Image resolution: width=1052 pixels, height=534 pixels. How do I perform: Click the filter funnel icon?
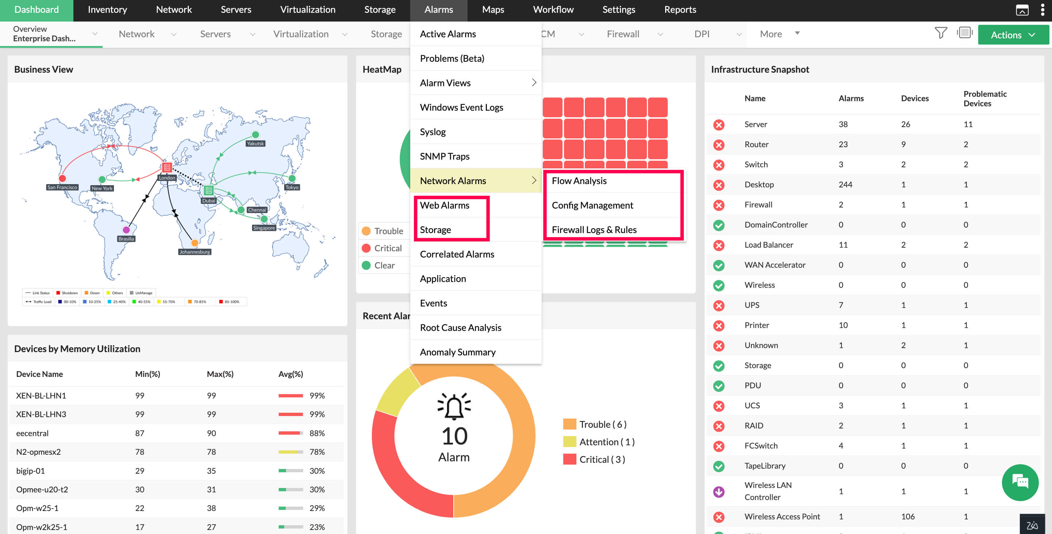click(941, 33)
